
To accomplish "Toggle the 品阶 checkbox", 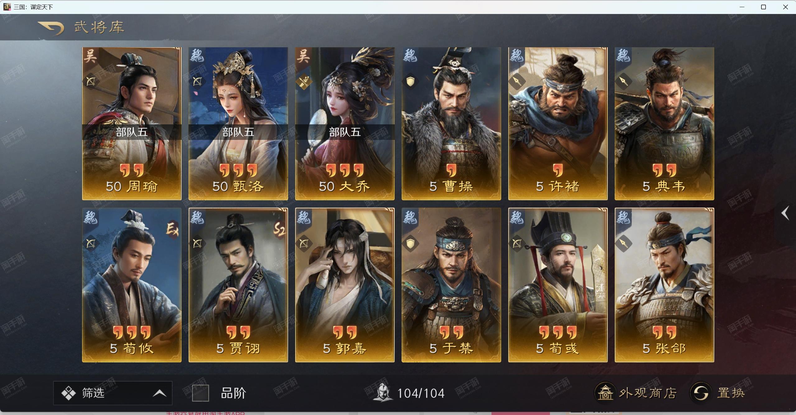I will 200,393.
